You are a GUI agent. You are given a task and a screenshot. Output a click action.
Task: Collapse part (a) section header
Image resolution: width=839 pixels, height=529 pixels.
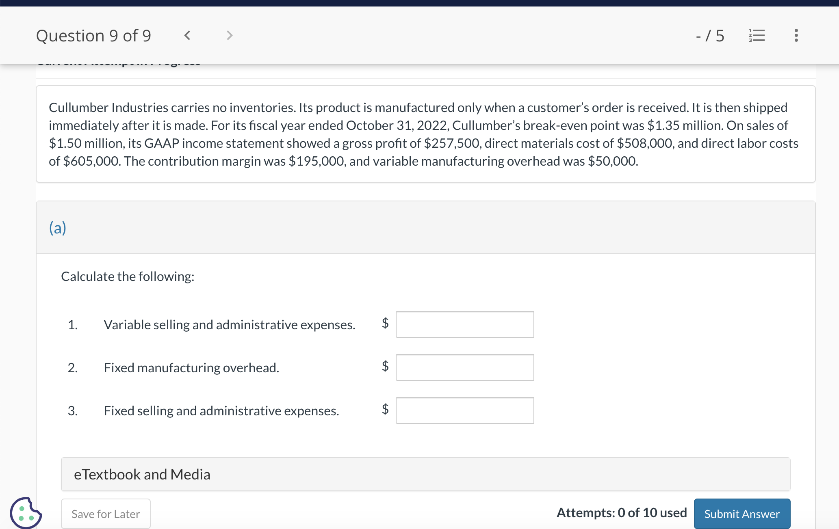point(58,228)
